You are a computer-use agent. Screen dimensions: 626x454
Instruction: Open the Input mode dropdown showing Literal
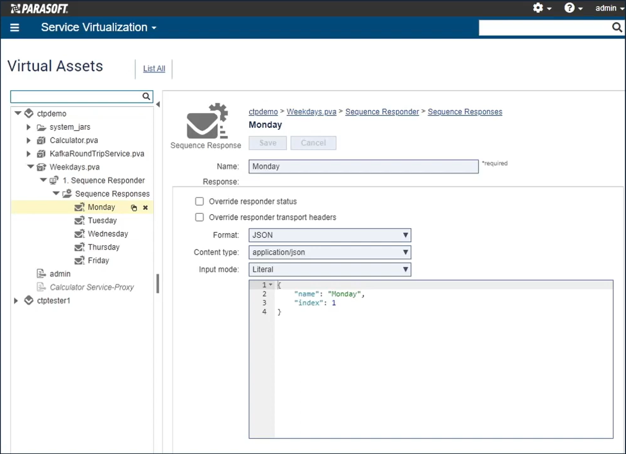[x=330, y=269]
